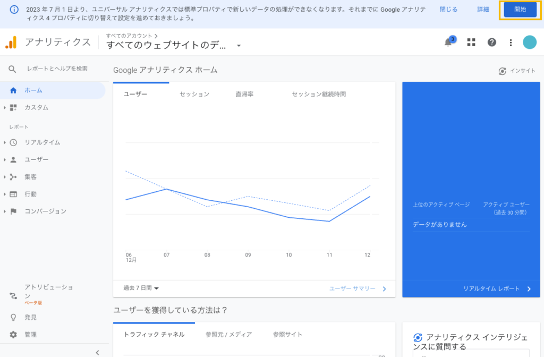Viewport: 544px width, 357px height.
Task: Click the help question mark icon
Action: point(491,42)
